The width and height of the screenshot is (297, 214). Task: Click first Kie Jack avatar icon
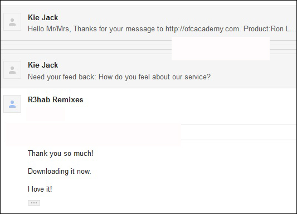(x=12, y=22)
